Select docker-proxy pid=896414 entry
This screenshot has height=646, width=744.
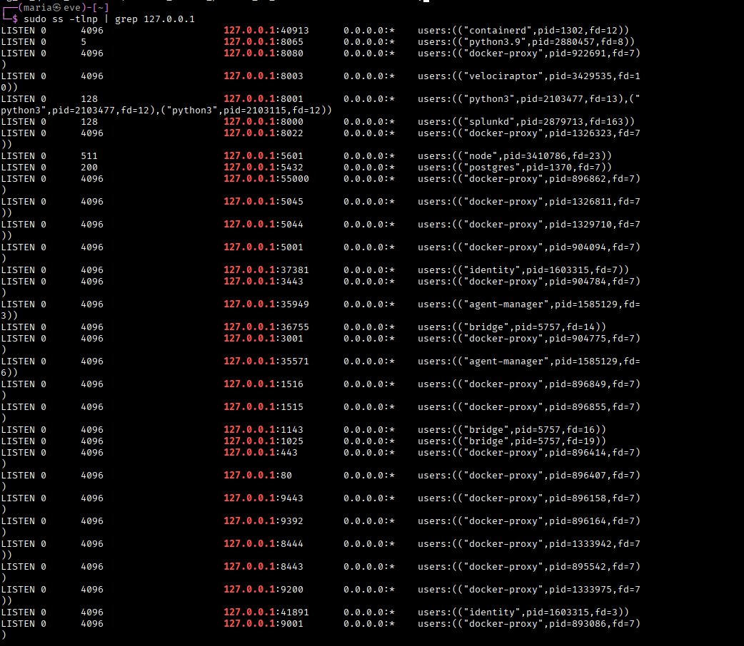click(529, 451)
